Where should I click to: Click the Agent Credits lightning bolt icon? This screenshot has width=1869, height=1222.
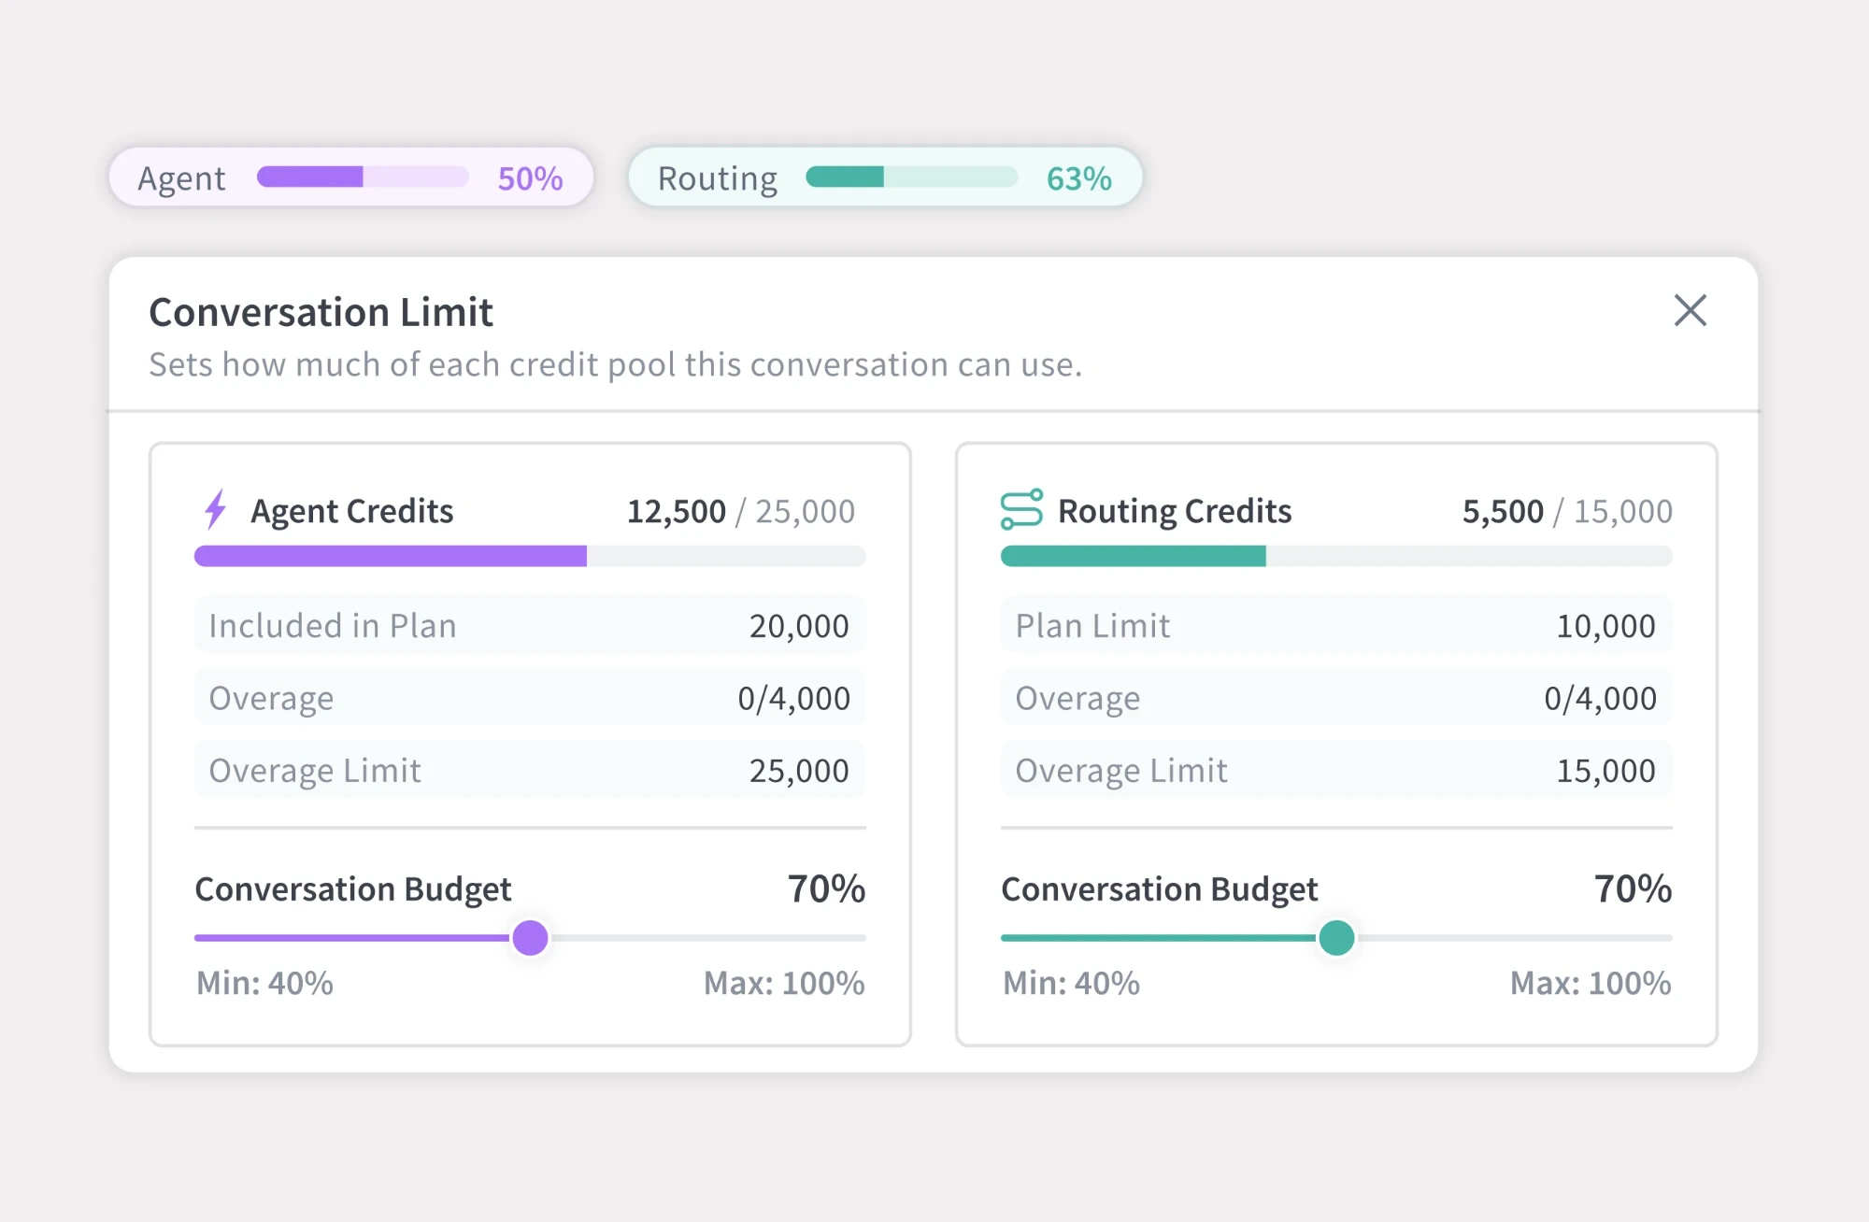tap(216, 509)
